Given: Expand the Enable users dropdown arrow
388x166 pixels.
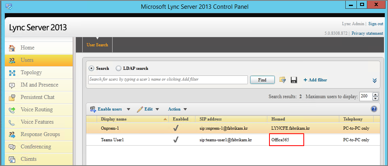Looking at the screenshot, I should [x=129, y=109].
